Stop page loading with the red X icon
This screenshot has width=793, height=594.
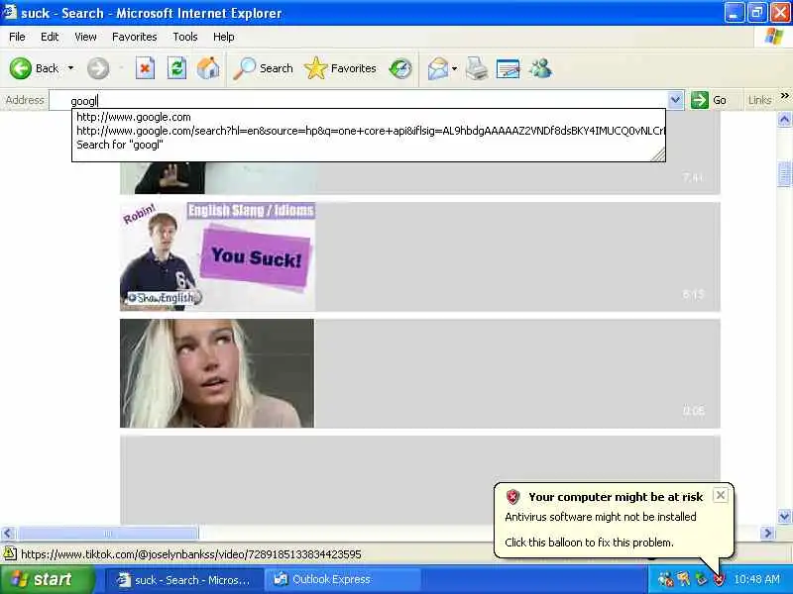tap(145, 68)
